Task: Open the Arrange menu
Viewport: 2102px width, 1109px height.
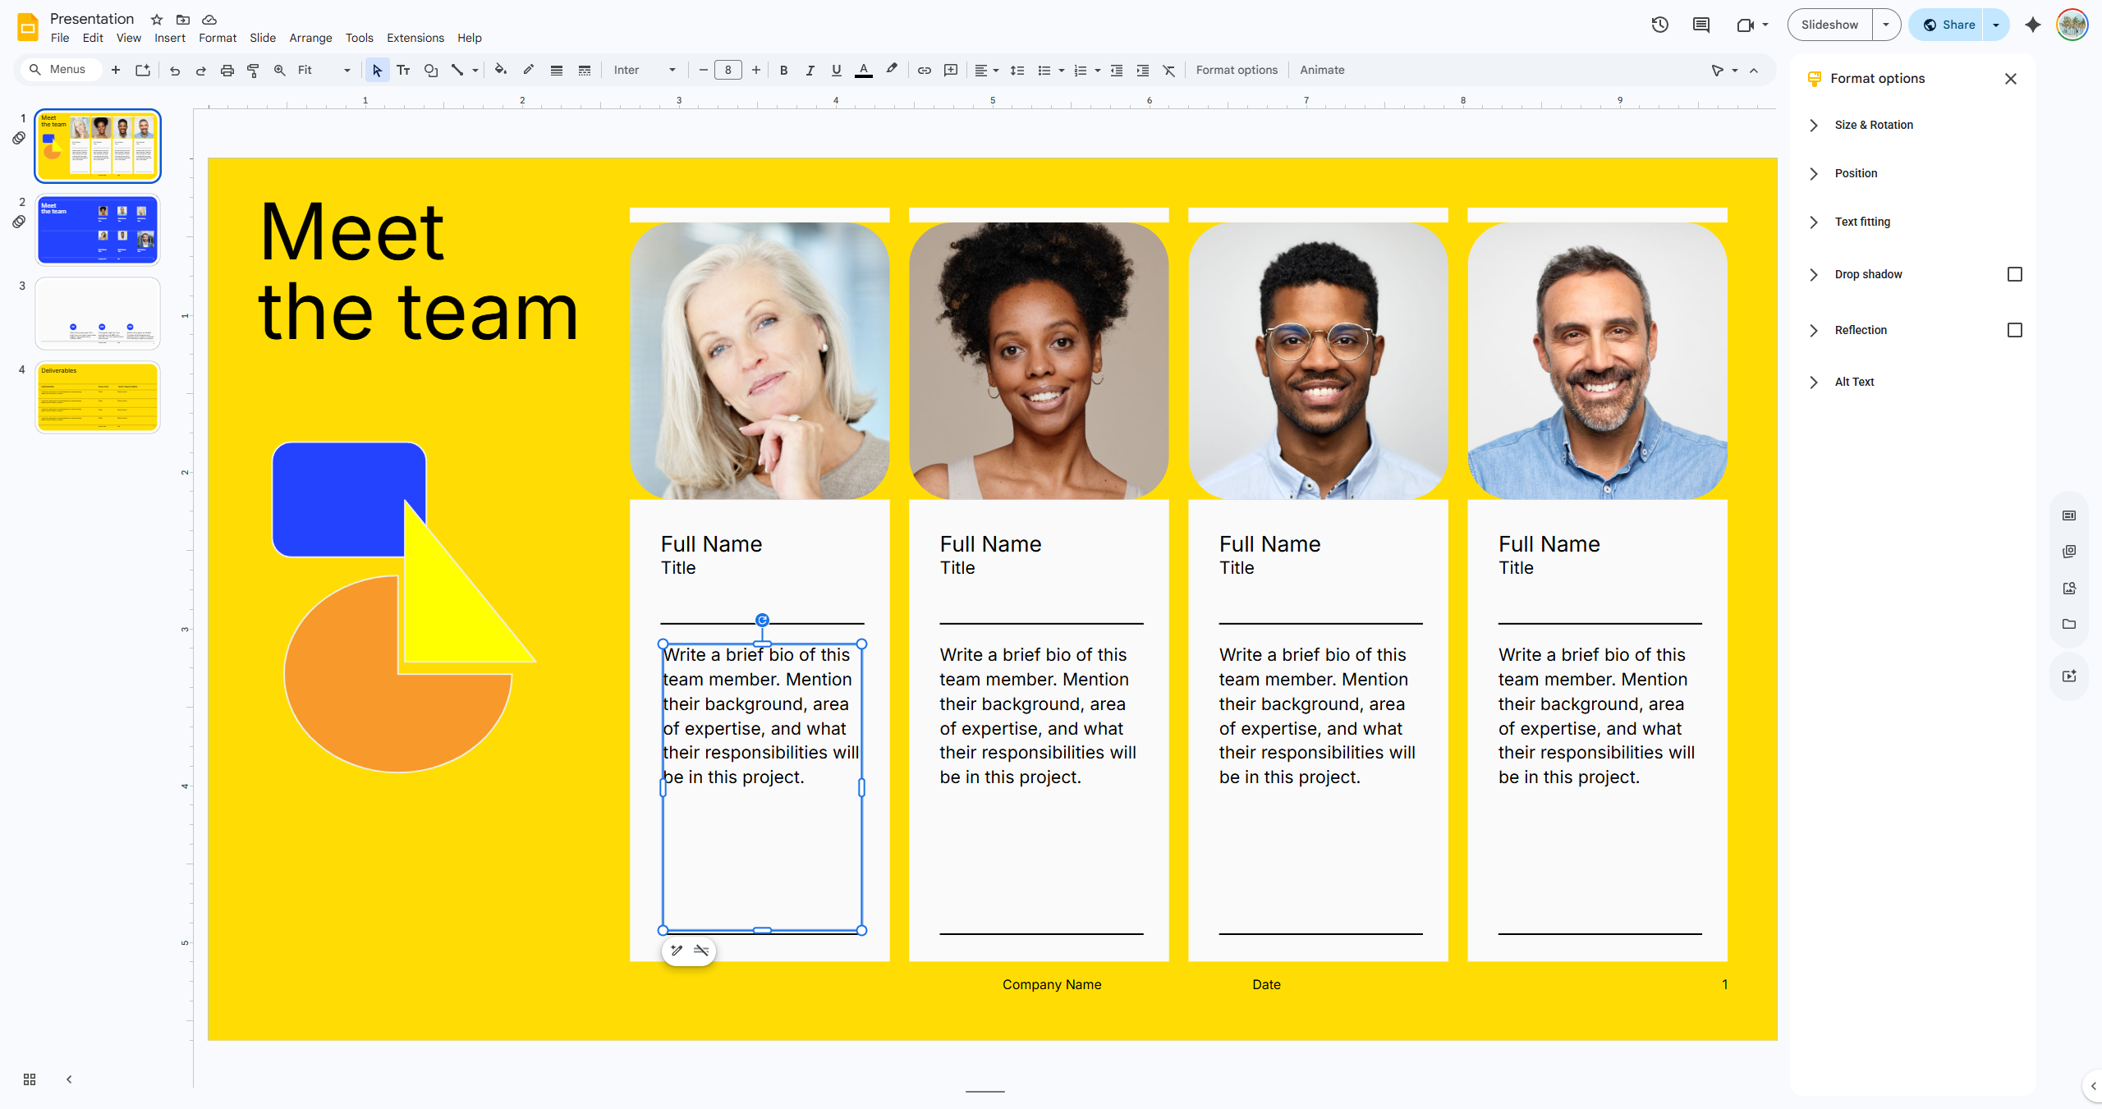Action: [x=310, y=38]
